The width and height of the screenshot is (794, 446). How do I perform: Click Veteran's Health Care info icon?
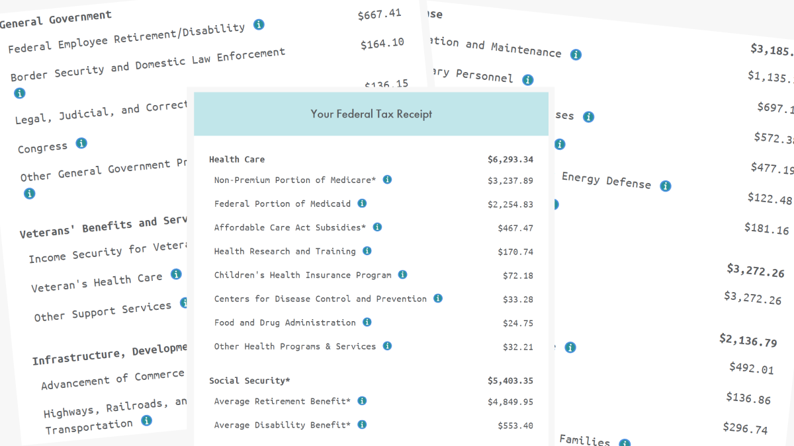coord(176,274)
